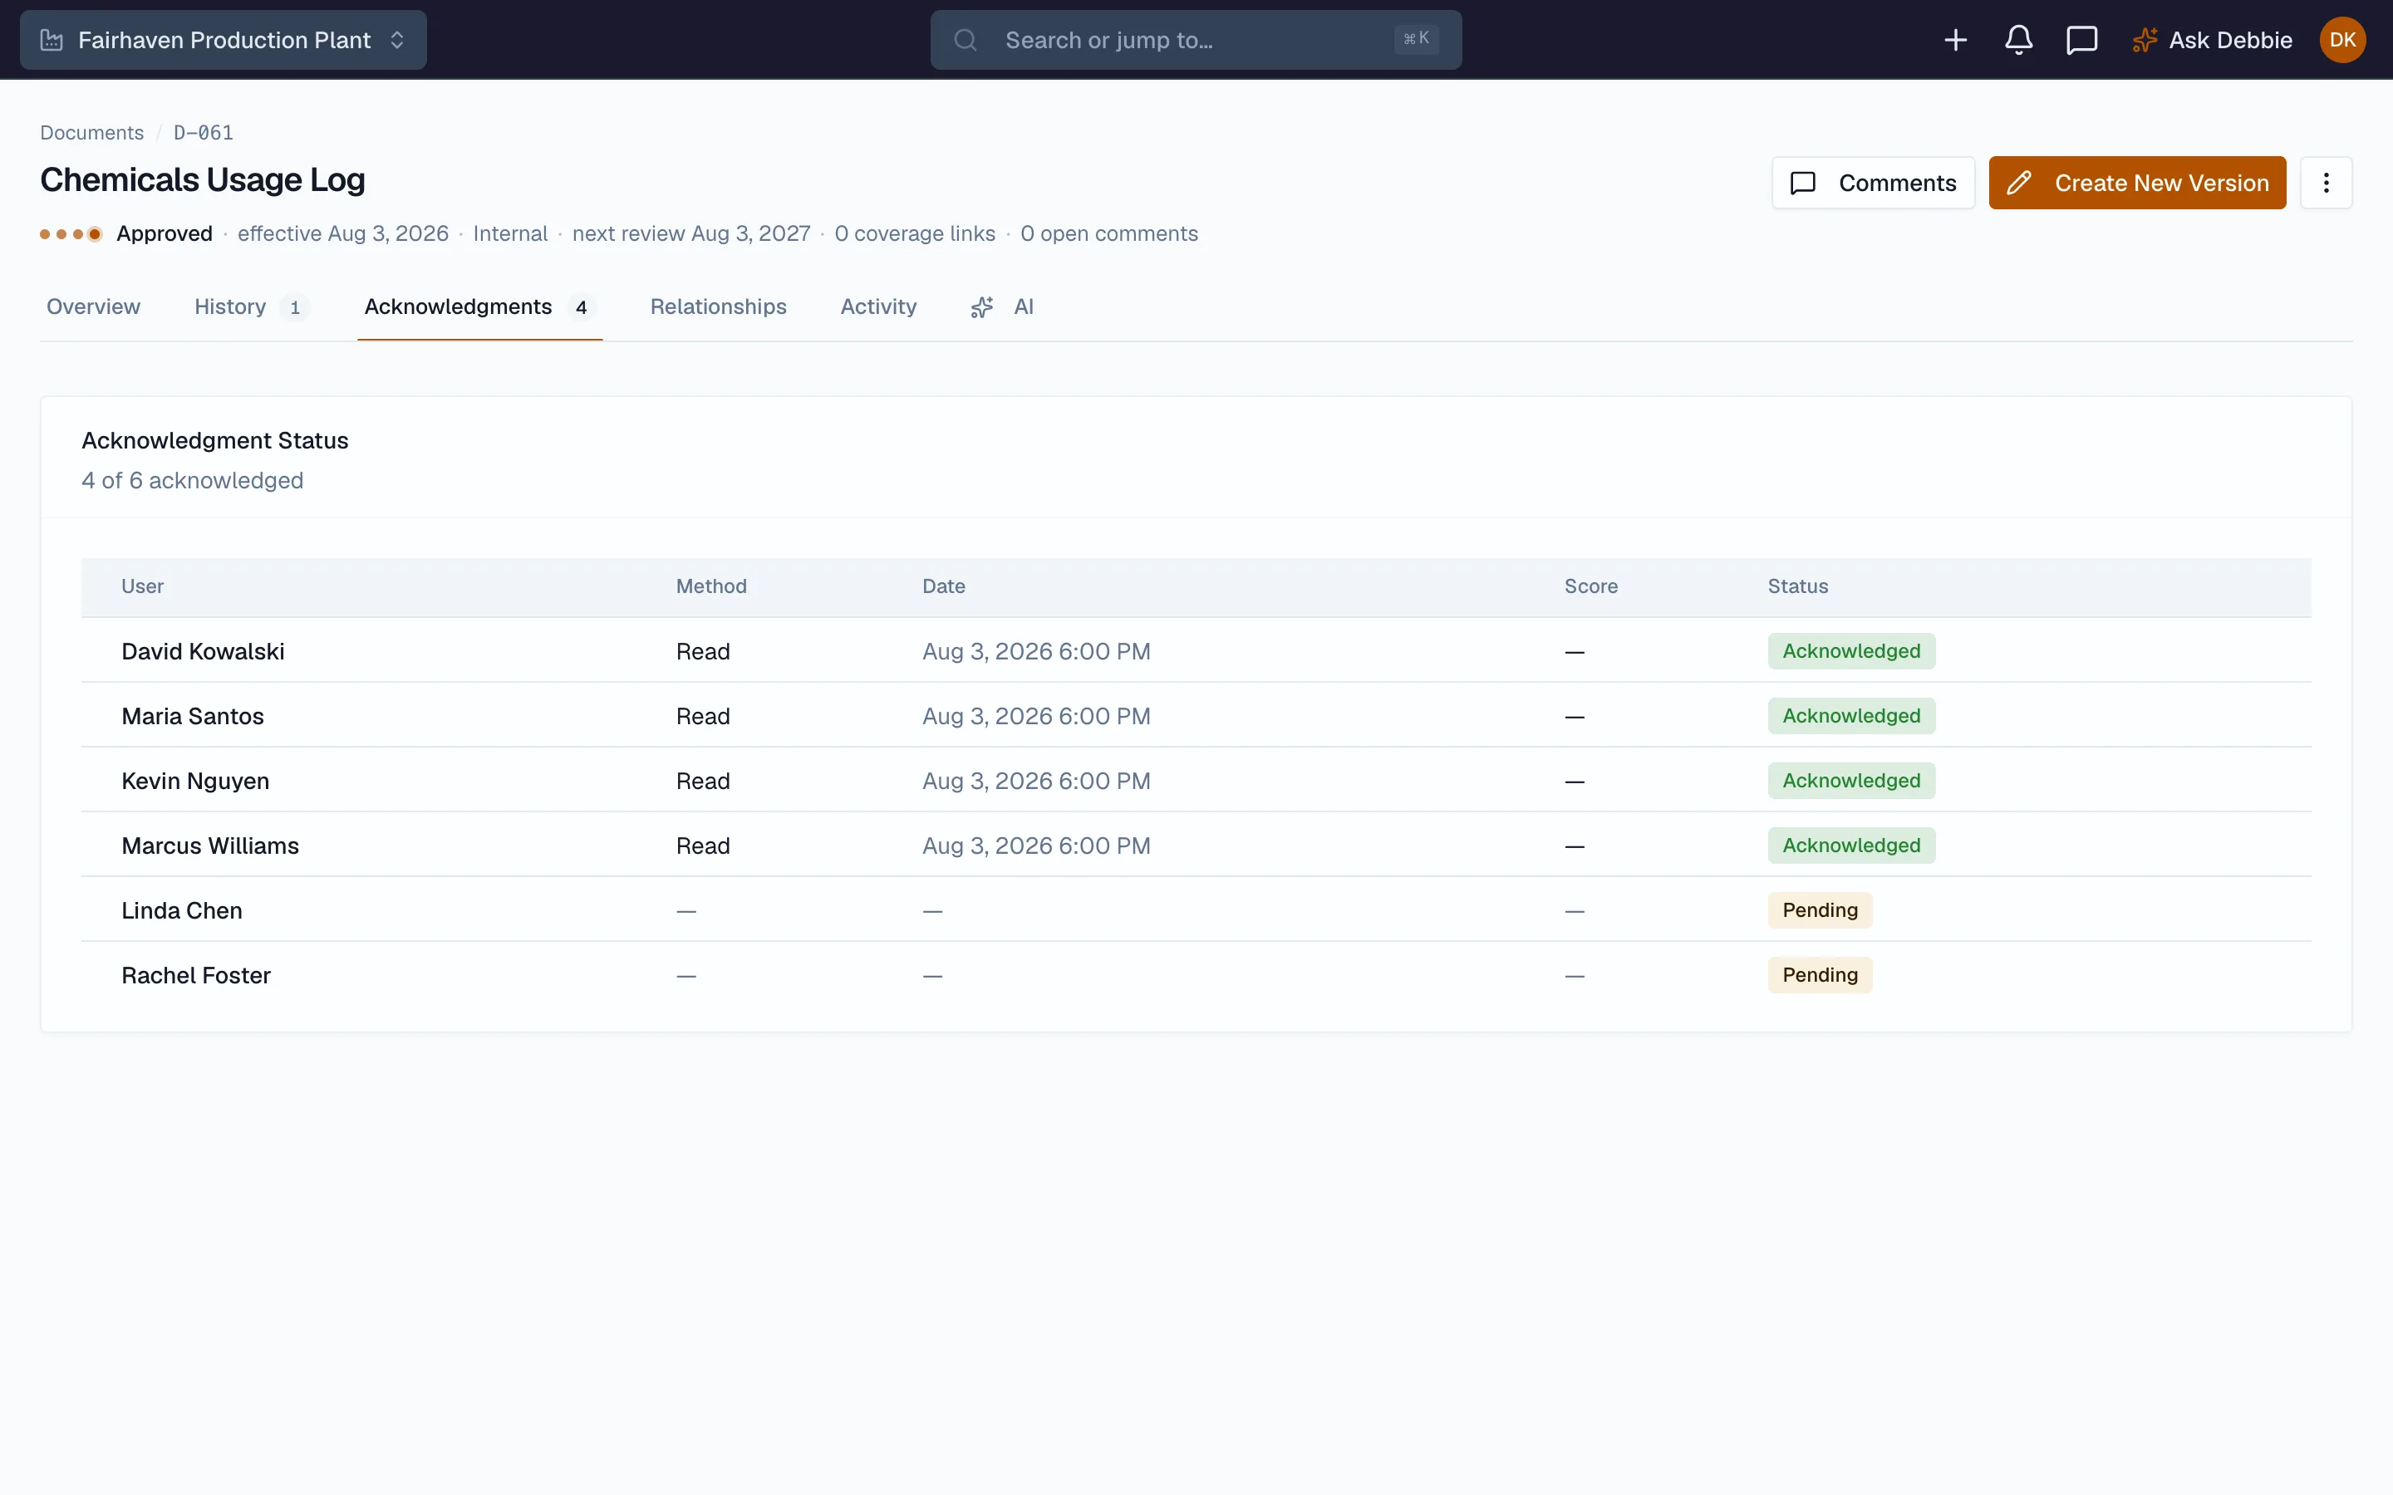This screenshot has width=2393, height=1495.
Task: Switch to the Activity tab
Action: click(878, 306)
